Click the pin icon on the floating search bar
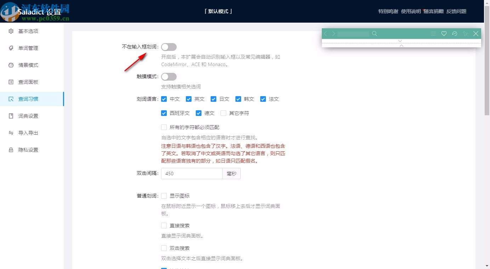The width and height of the screenshot is (490, 269). tap(465, 33)
